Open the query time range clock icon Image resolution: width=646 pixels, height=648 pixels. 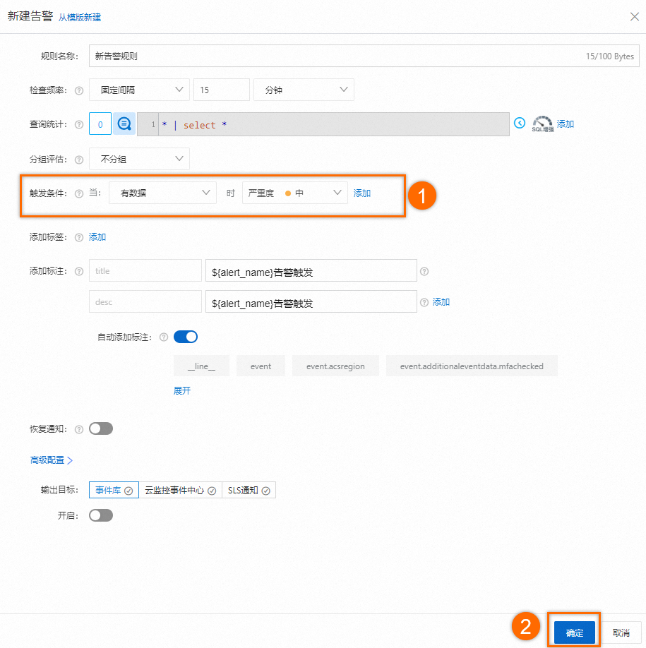point(520,123)
